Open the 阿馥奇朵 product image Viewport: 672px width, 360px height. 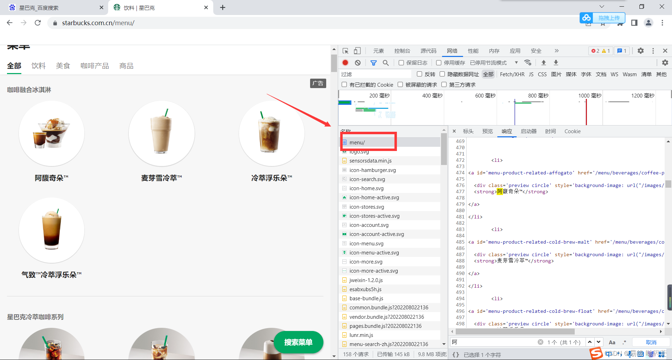coord(51,134)
